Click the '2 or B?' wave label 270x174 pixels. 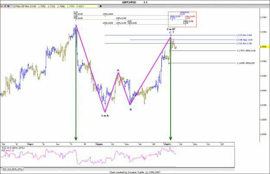pos(171,29)
